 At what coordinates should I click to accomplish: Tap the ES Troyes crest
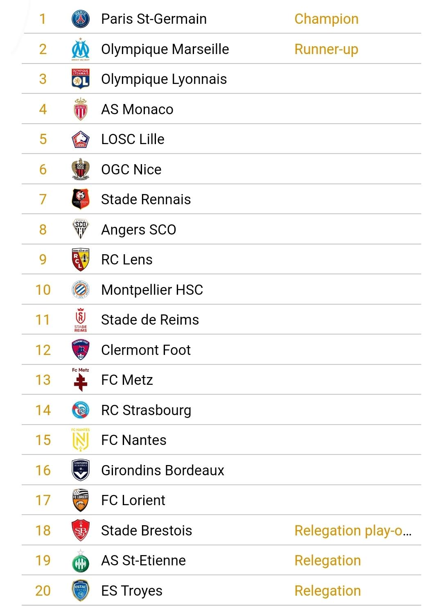point(81,590)
